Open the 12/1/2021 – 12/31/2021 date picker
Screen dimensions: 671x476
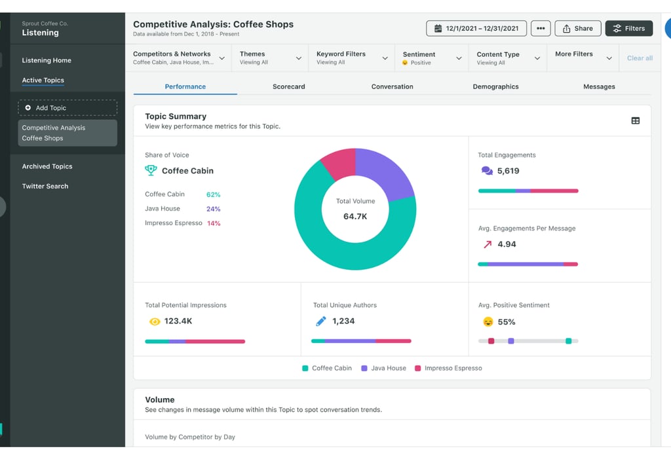pyautogui.click(x=476, y=28)
